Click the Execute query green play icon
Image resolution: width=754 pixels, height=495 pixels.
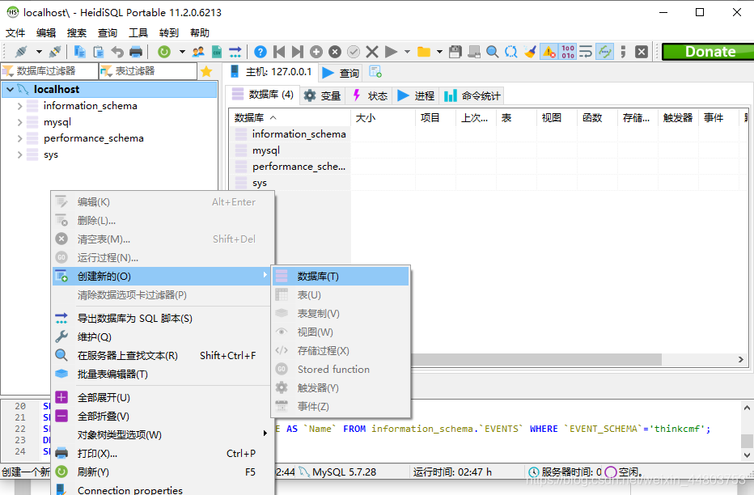[390, 52]
